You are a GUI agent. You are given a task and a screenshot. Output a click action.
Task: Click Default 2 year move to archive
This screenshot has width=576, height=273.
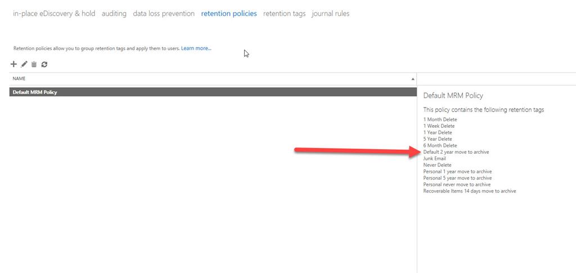(x=456, y=152)
